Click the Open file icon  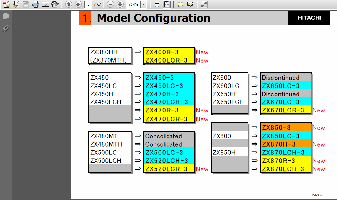[16, 4]
